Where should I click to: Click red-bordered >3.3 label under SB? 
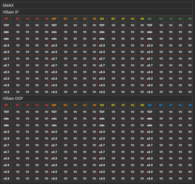(x=150, y=172)
